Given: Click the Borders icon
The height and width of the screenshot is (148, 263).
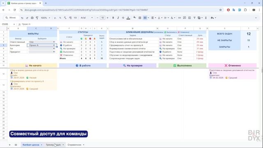Looking at the screenshot, I should tap(140, 18).
